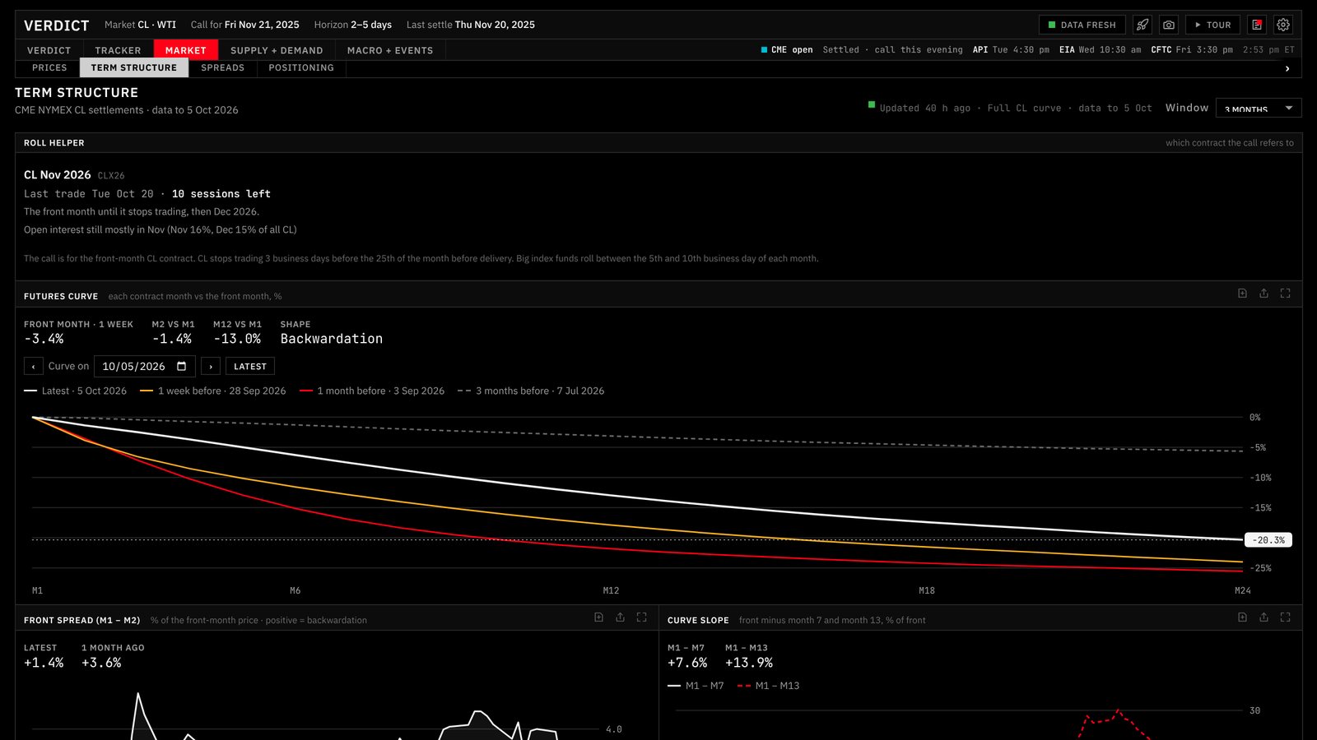The width and height of the screenshot is (1317, 740).
Task: Toggle the 3 months before curve legend
Action: (531, 391)
